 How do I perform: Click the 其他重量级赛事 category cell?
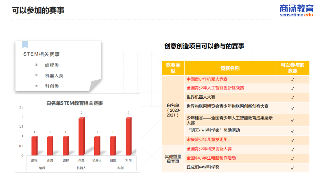click(173, 159)
